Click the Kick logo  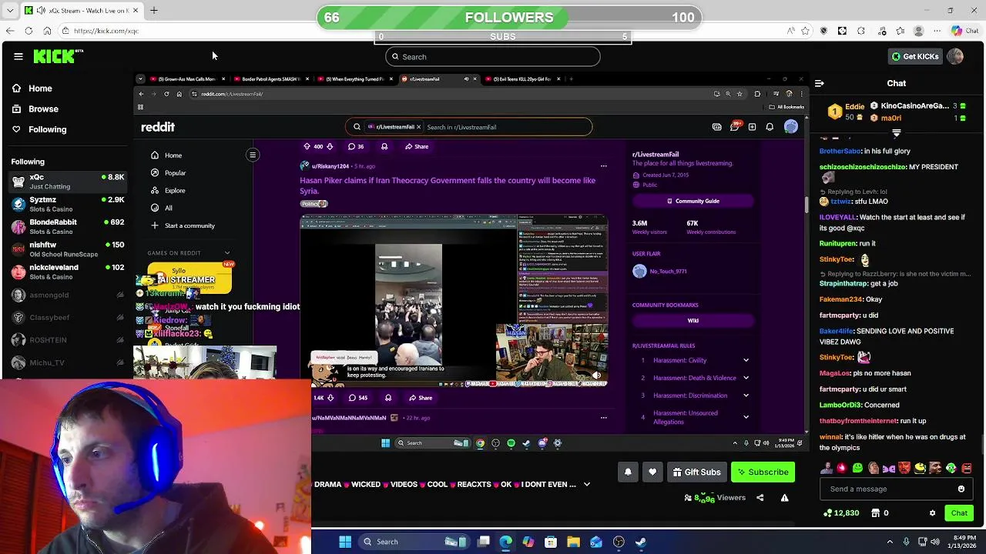(x=57, y=56)
